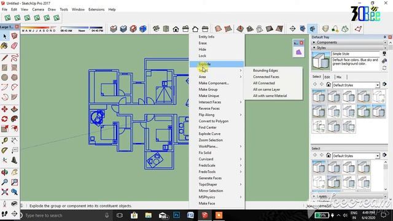This screenshot has width=393, height=221.
Task: Click Entity Info menu entry
Action: [206, 37]
